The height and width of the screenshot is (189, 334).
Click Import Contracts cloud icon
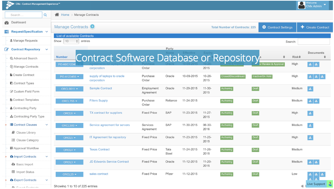pos(12,157)
